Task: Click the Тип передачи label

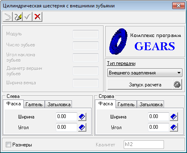Action: click(x=121, y=63)
